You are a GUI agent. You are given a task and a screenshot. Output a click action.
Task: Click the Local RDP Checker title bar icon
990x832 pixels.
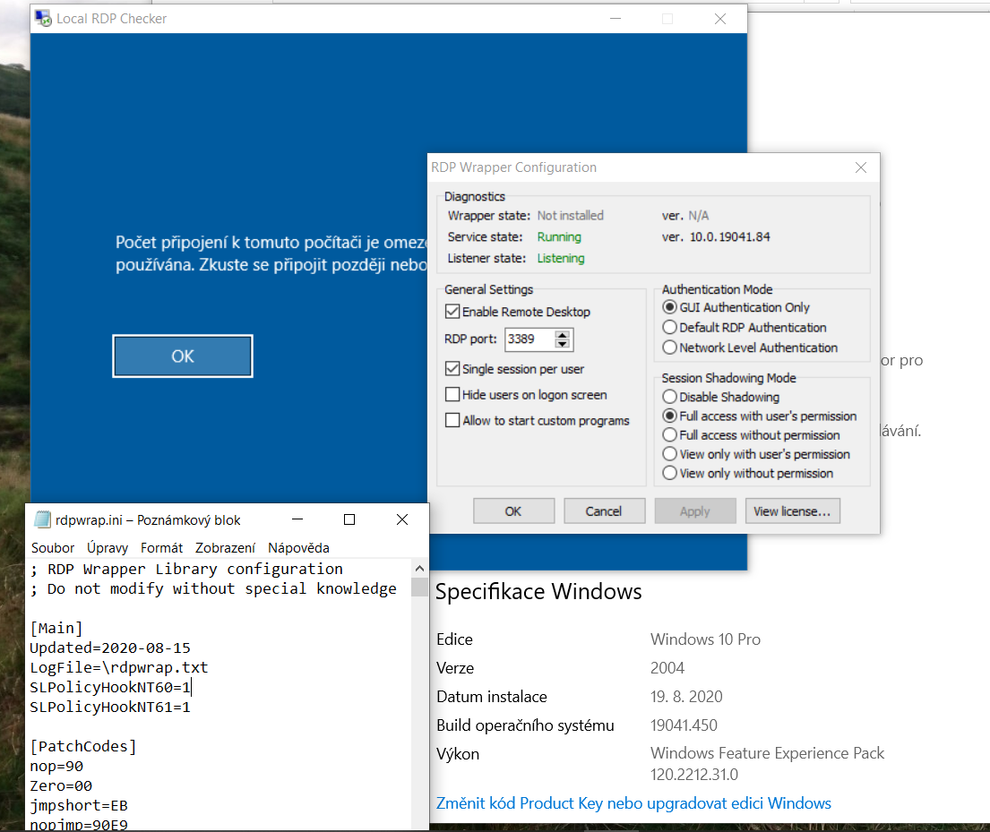point(44,18)
